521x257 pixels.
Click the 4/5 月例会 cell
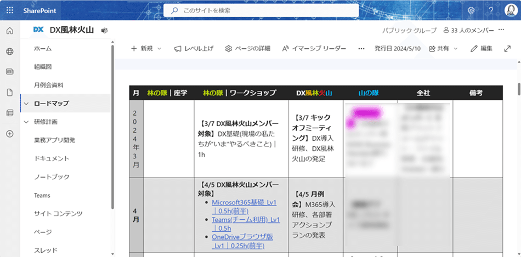(x=316, y=214)
